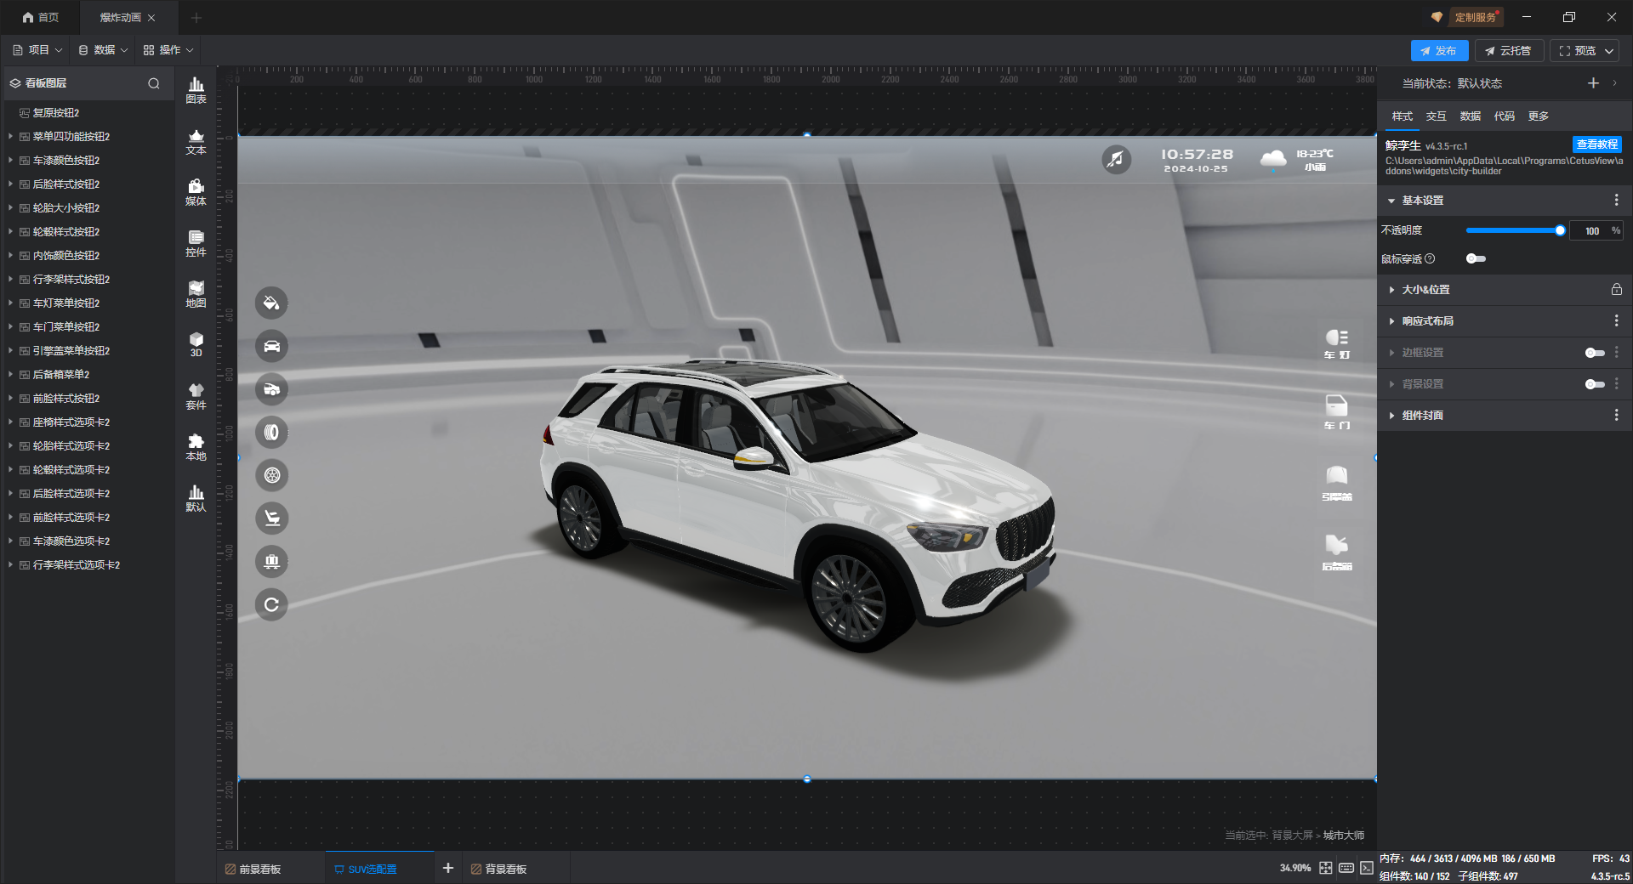Open the 图表 chart component panel

click(196, 90)
